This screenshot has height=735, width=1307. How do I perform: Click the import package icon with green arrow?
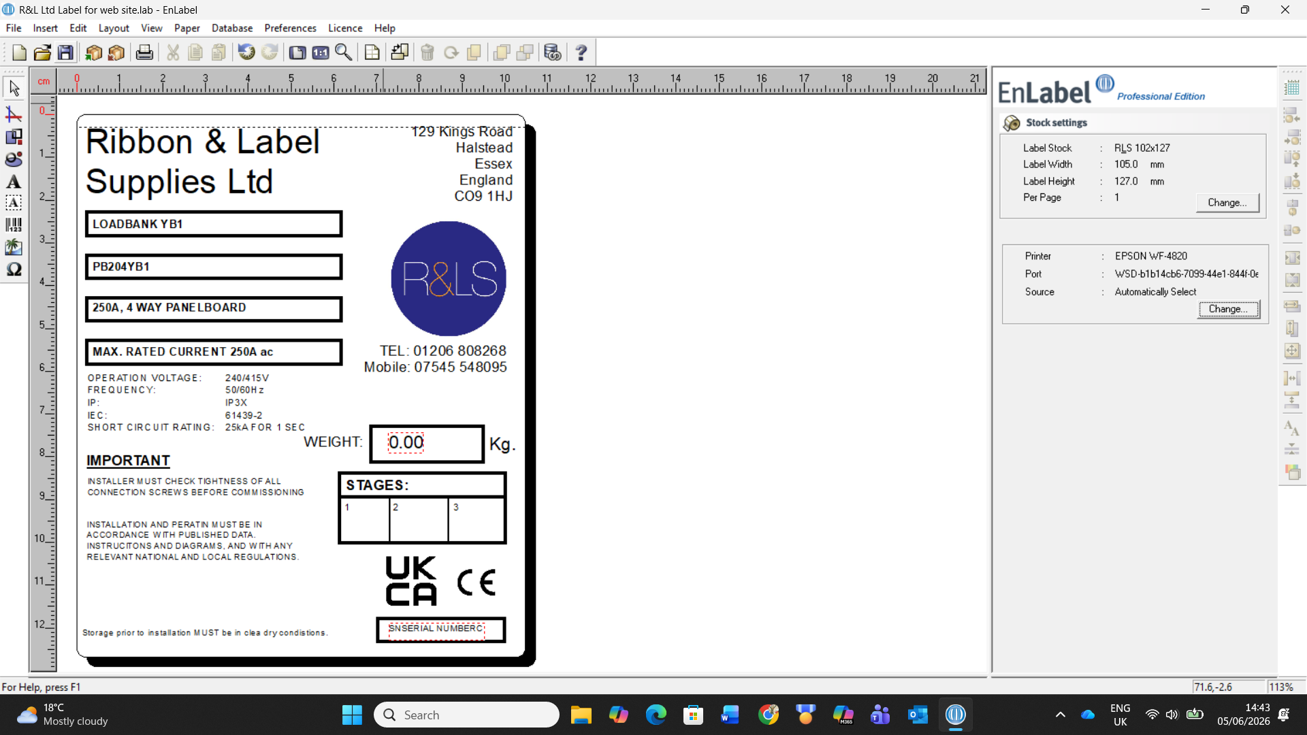pos(94,52)
